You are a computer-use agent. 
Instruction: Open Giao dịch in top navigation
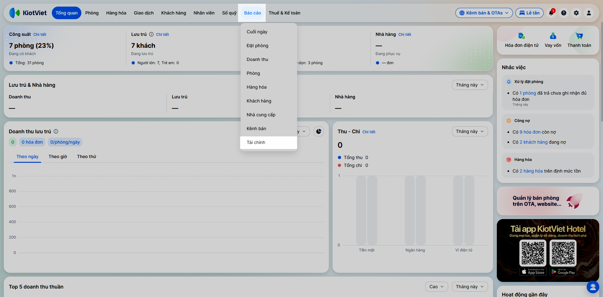click(144, 13)
